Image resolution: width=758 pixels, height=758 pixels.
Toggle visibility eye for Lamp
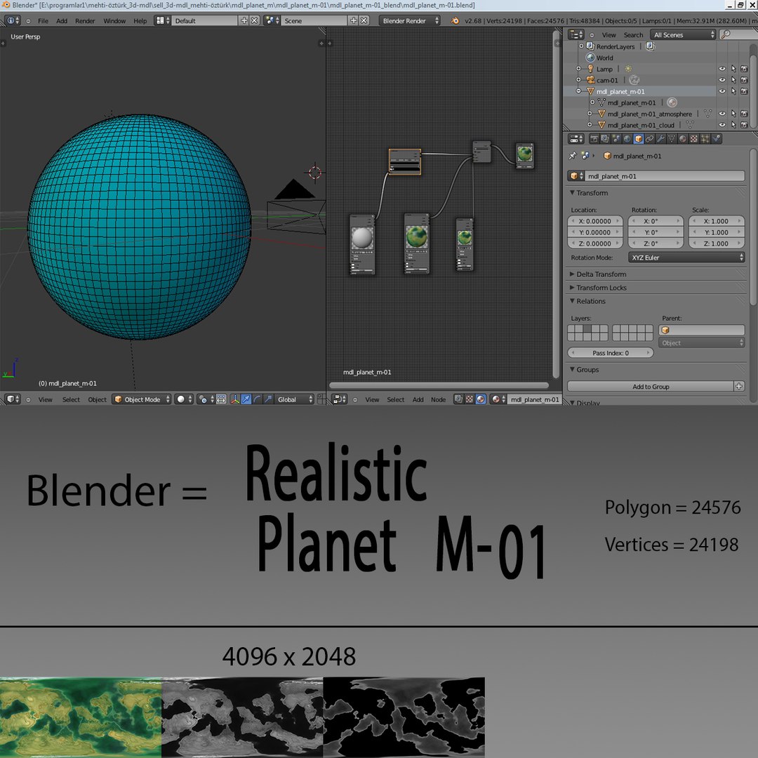tap(722, 69)
